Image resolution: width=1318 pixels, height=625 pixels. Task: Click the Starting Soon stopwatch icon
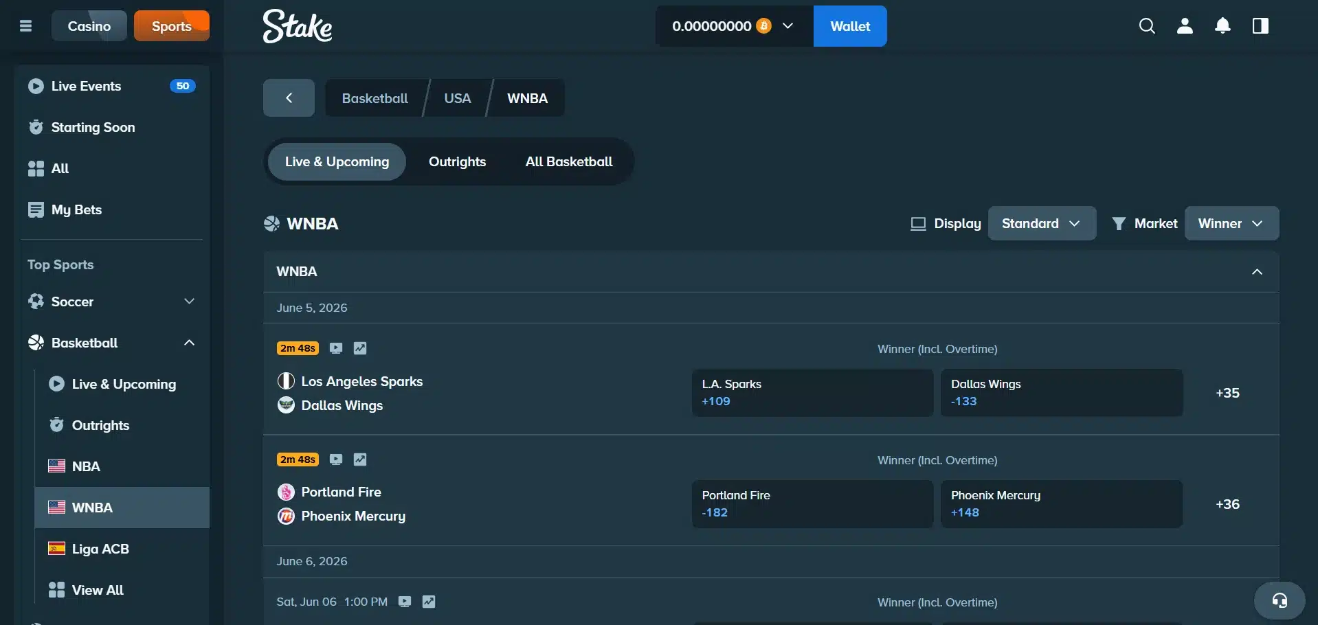[36, 127]
